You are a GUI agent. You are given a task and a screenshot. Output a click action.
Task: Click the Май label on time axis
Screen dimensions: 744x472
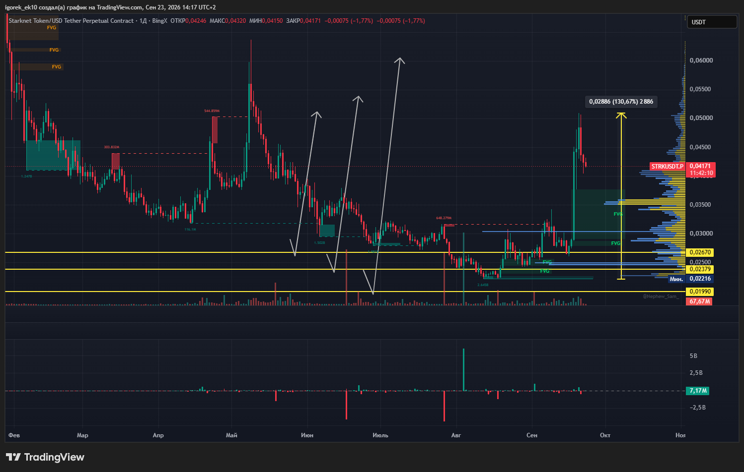click(x=231, y=435)
